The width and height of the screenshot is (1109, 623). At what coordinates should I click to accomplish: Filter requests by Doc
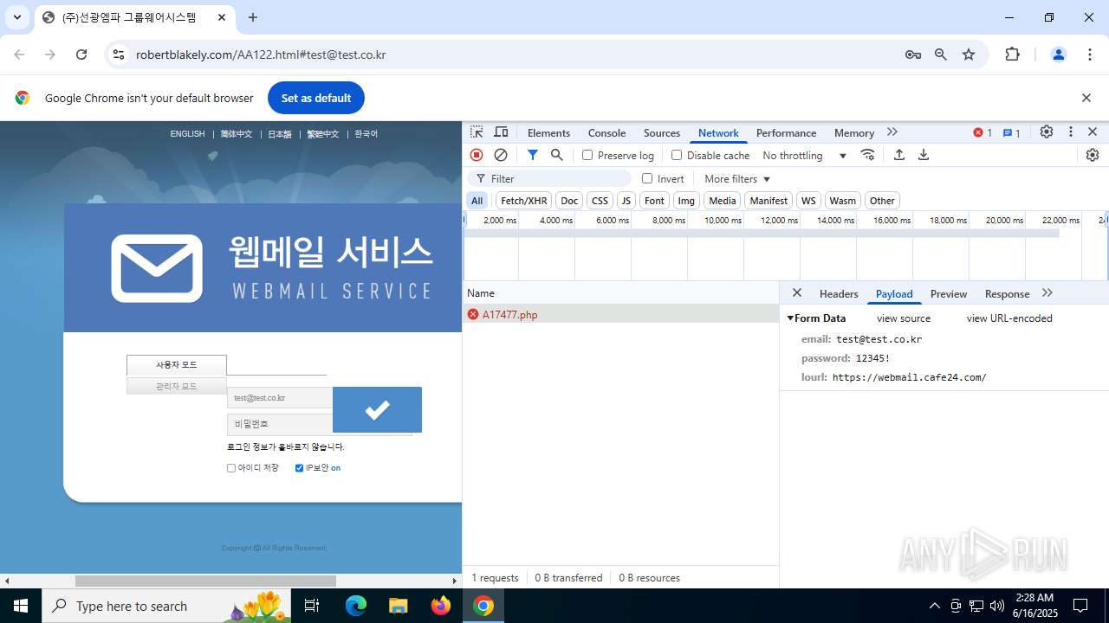569,200
